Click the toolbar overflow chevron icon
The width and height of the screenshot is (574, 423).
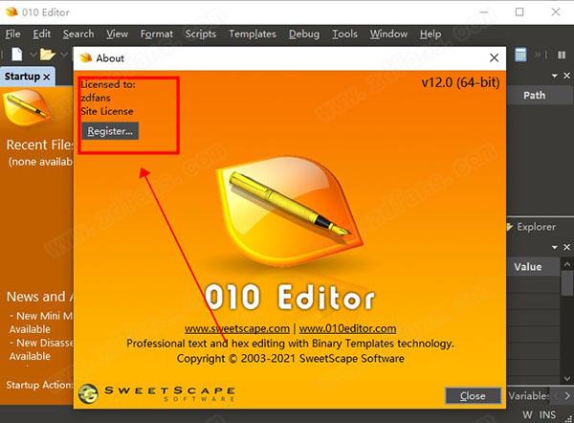click(x=540, y=55)
